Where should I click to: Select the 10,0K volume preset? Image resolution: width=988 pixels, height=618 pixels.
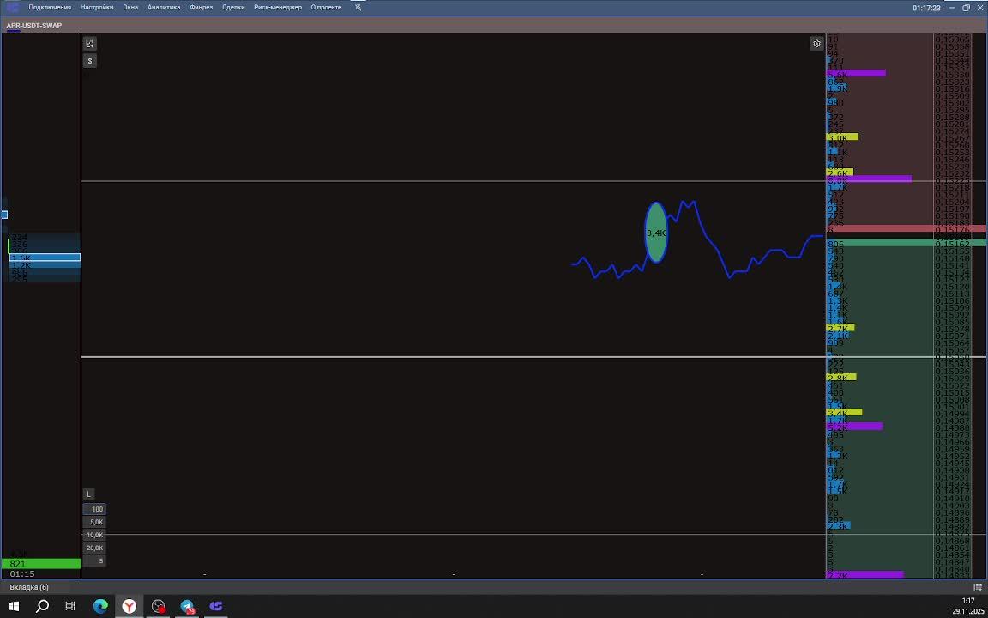[94, 535]
